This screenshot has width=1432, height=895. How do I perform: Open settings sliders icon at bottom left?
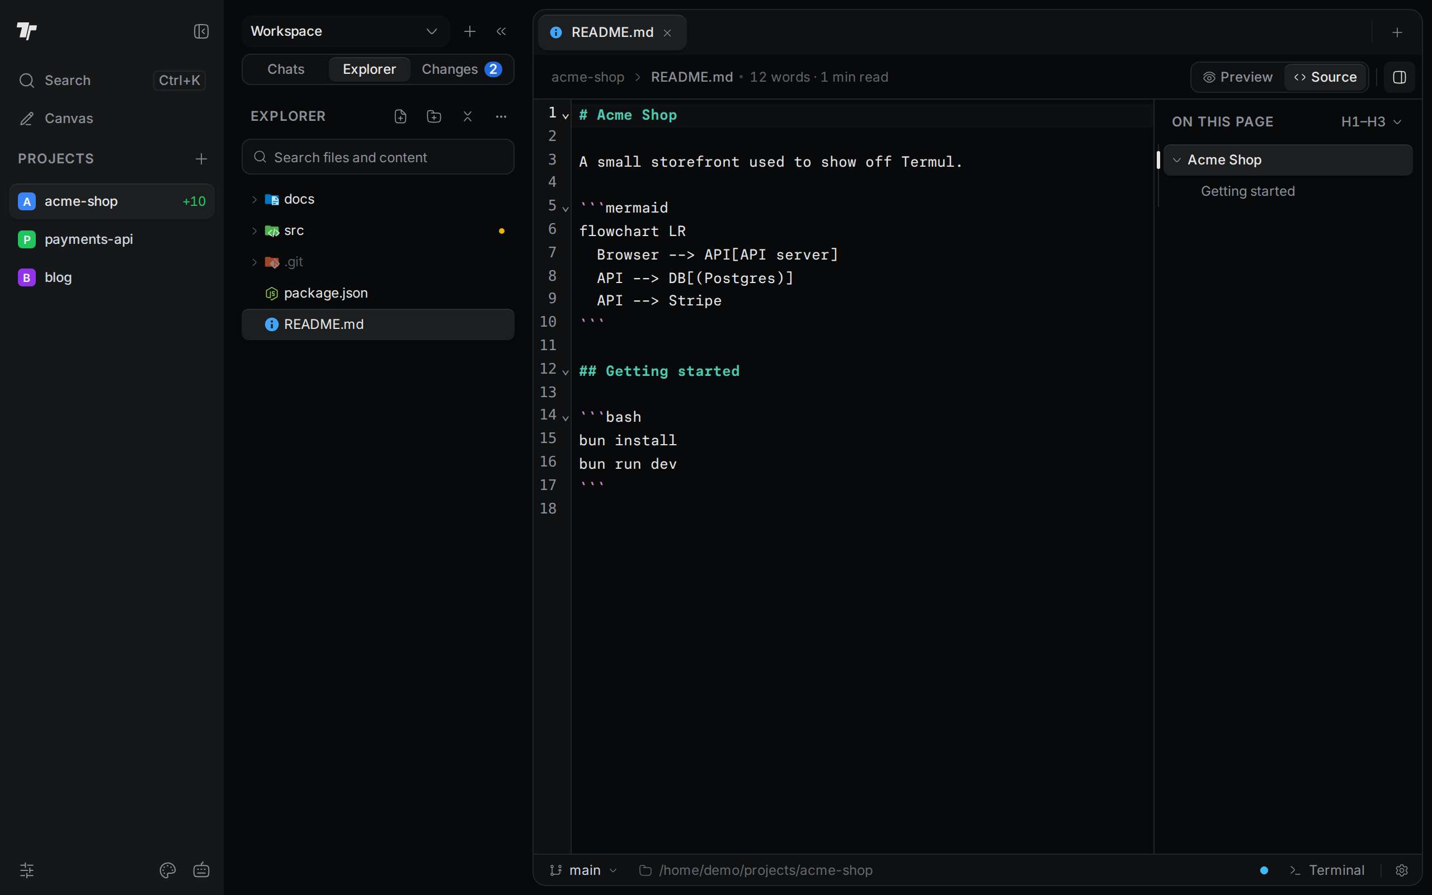tap(27, 870)
